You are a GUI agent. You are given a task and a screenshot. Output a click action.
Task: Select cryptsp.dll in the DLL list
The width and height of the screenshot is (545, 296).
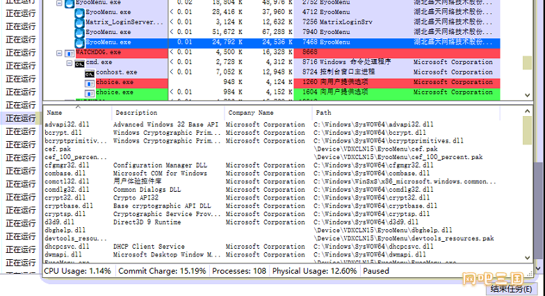click(x=65, y=214)
